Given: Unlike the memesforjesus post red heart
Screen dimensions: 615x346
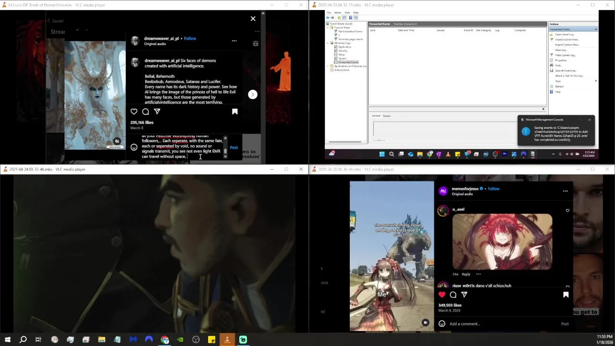Looking at the screenshot, I should pos(442,295).
